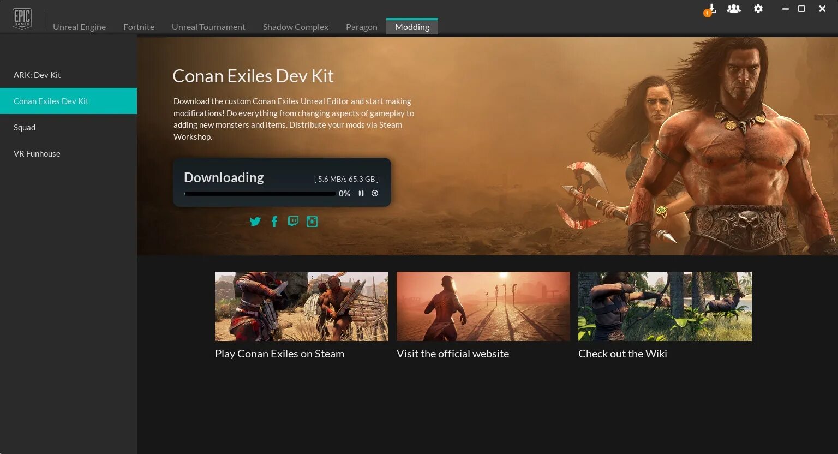Viewport: 838px width, 454px height.
Task: Select ARK: Dev Kit in sidebar
Action: tap(68, 75)
